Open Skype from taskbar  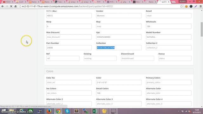67,111
